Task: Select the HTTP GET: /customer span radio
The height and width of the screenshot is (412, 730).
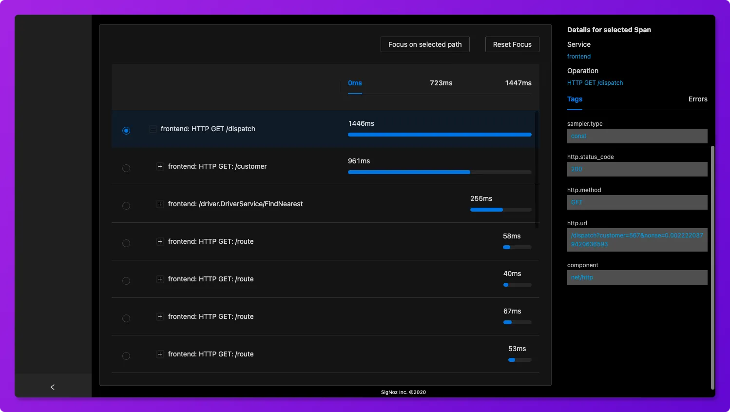Action: point(126,168)
